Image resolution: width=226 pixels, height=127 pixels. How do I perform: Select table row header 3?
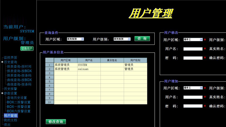pyautogui.click(x=50, y=73)
